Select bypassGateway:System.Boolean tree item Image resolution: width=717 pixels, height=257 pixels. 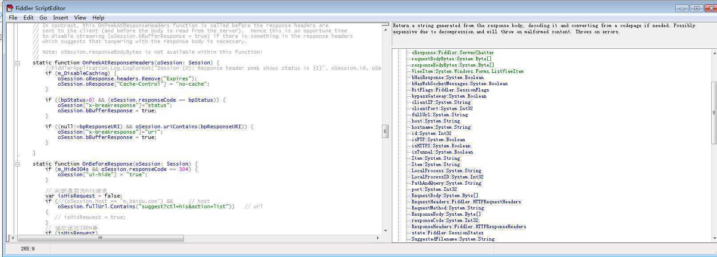(449, 96)
